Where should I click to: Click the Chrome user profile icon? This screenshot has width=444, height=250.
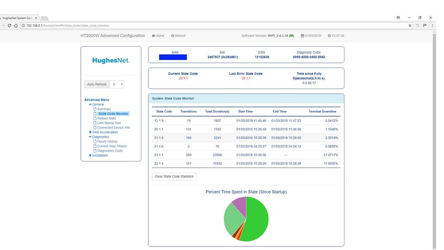[398, 18]
